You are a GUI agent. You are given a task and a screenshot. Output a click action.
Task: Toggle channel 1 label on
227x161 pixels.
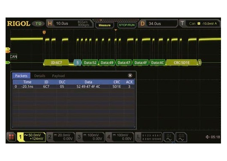coord(20,137)
